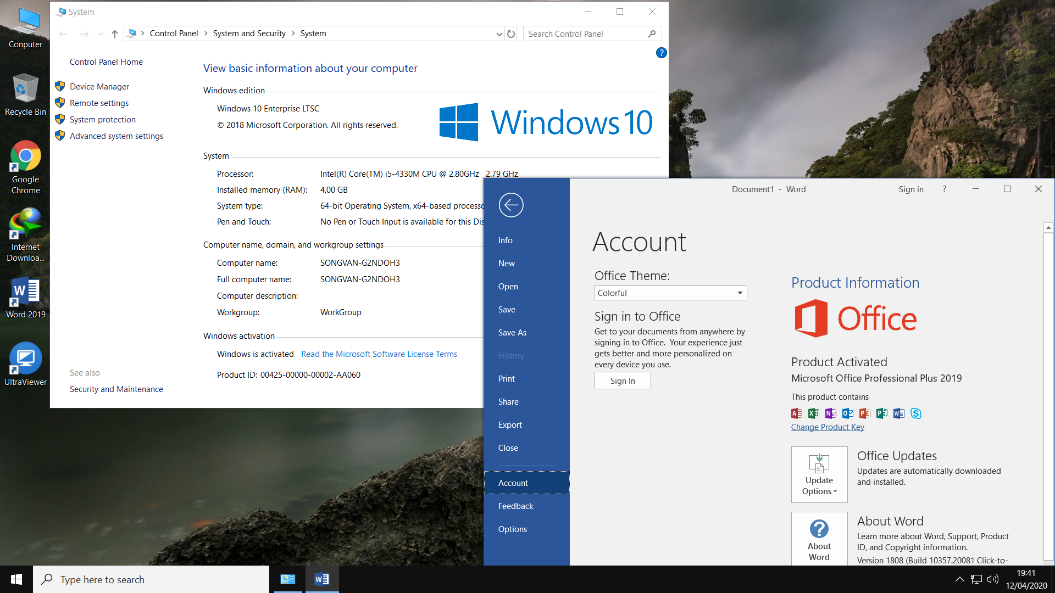Open Word Options
Screen dimensions: 1055x593
click(526, 529)
